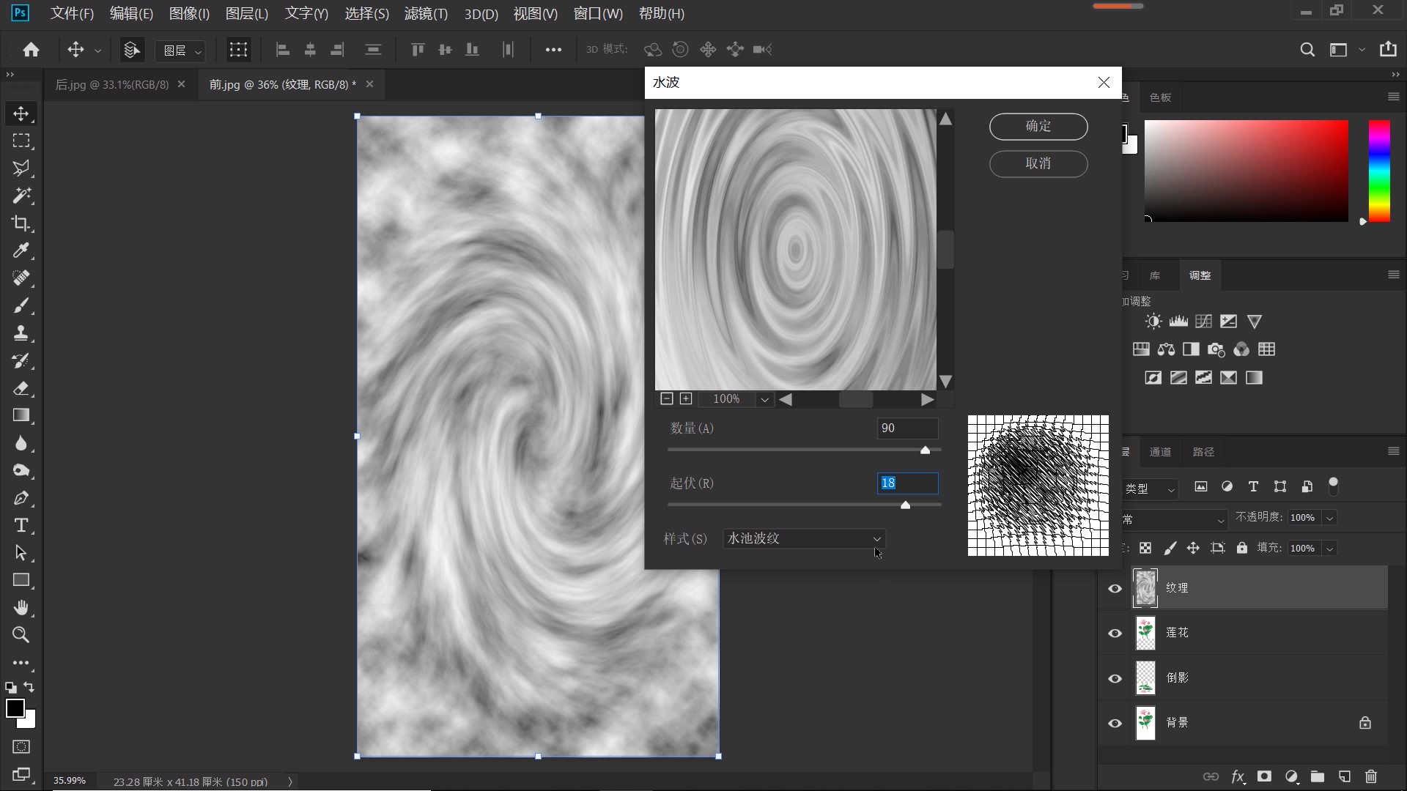Select the Horizontal Type tool
Screen dimensions: 1407x791
[x=21, y=525]
